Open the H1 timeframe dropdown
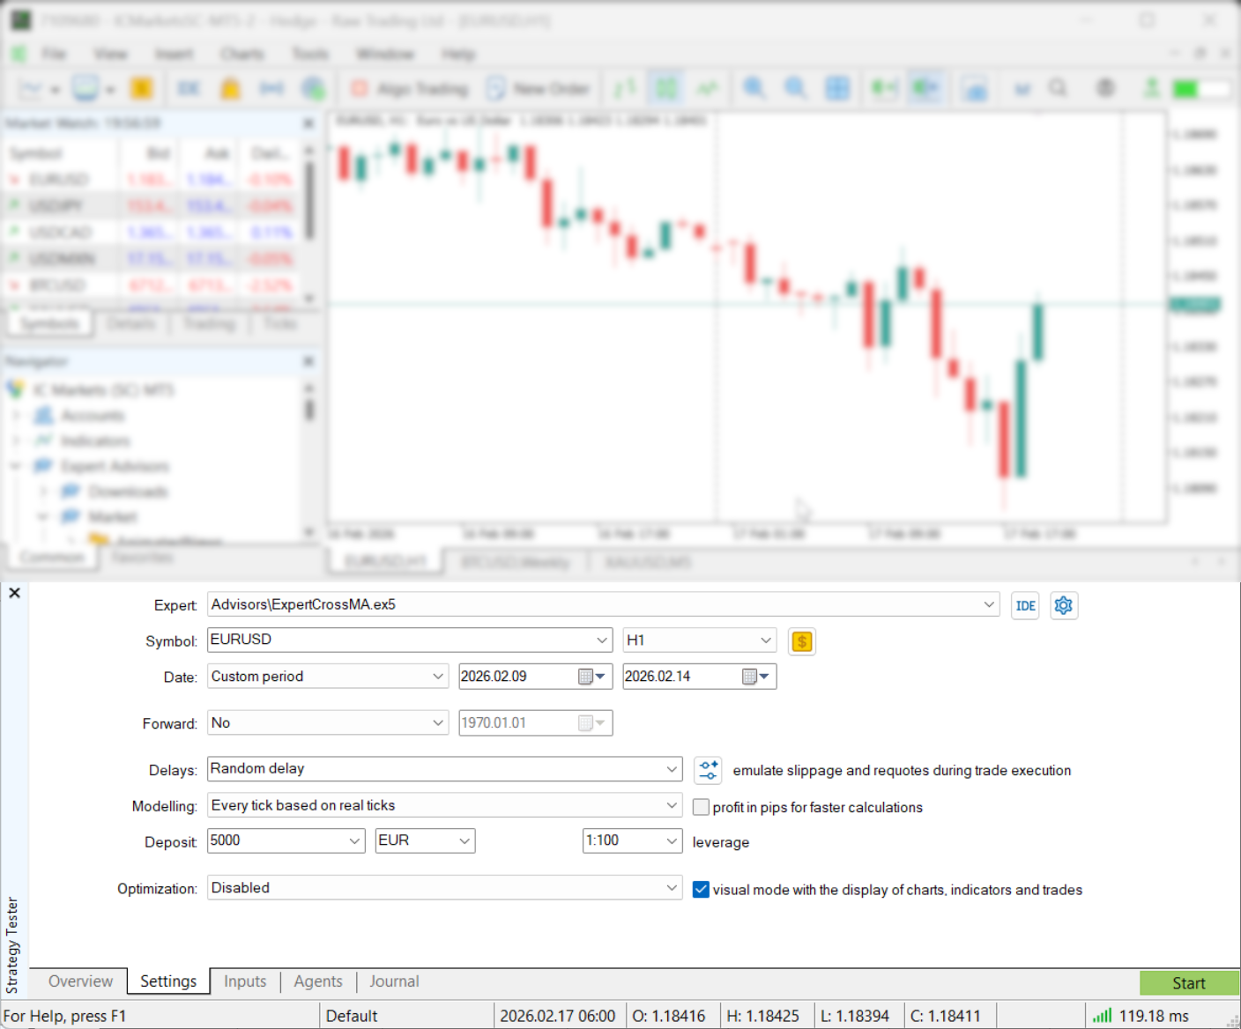This screenshot has width=1241, height=1029. point(764,640)
